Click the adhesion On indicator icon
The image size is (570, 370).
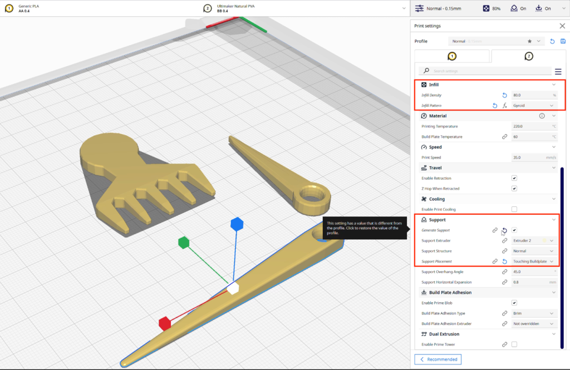[x=538, y=8]
